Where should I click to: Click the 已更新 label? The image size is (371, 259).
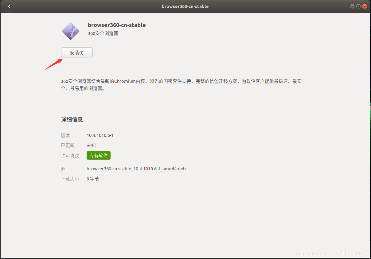(x=68, y=145)
